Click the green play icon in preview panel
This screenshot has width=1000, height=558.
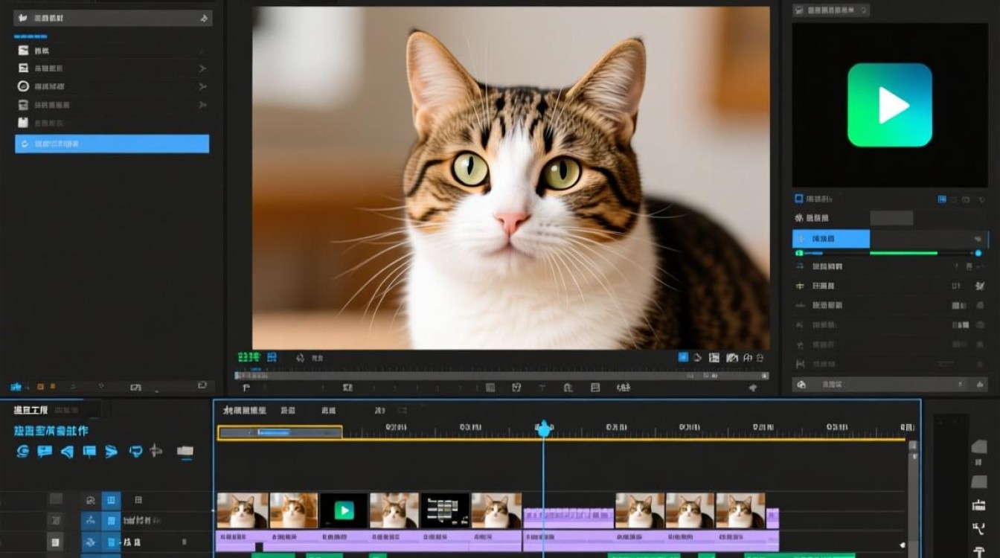click(x=890, y=105)
